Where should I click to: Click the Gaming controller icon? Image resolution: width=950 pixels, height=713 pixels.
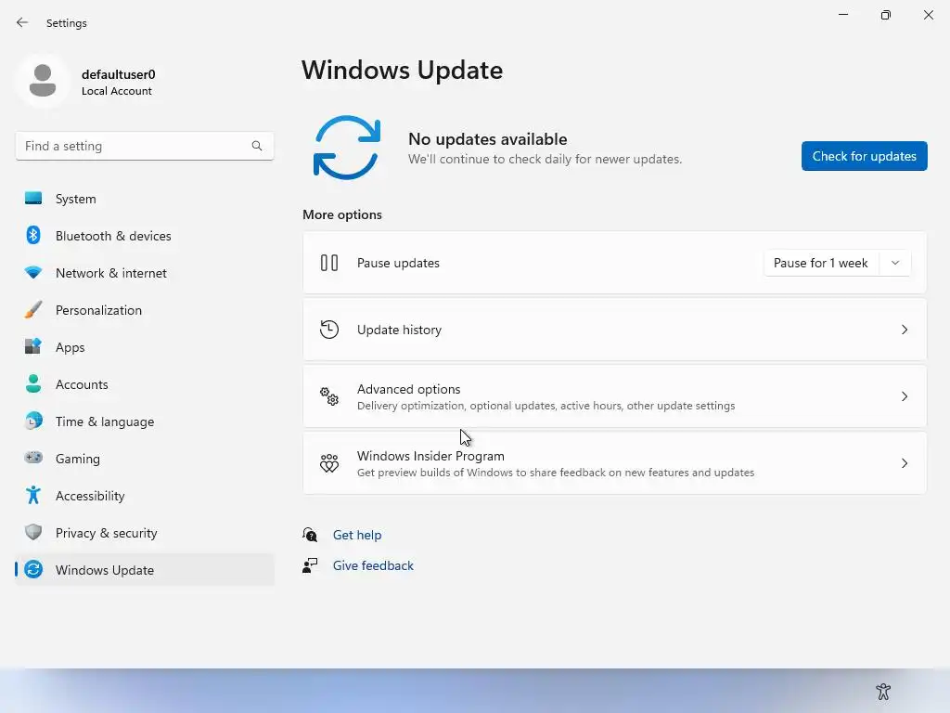[33, 458]
